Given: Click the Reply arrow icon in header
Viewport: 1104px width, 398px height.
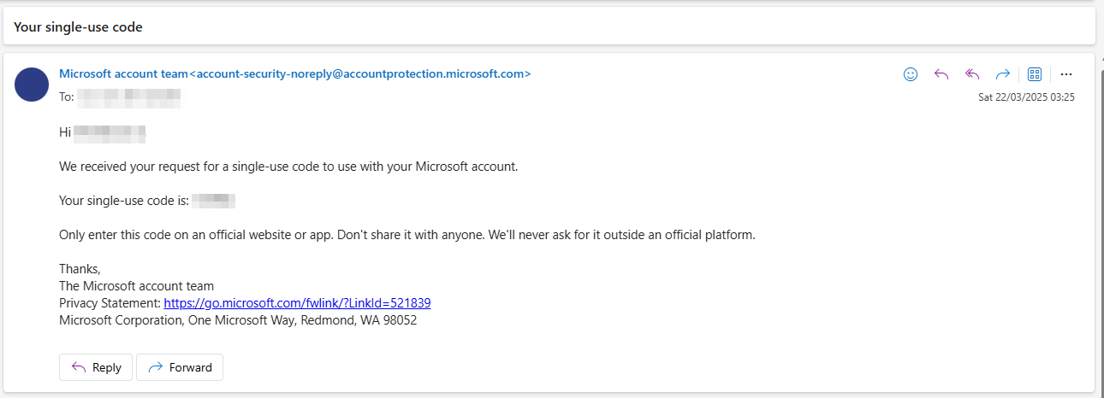Looking at the screenshot, I should pos(941,74).
